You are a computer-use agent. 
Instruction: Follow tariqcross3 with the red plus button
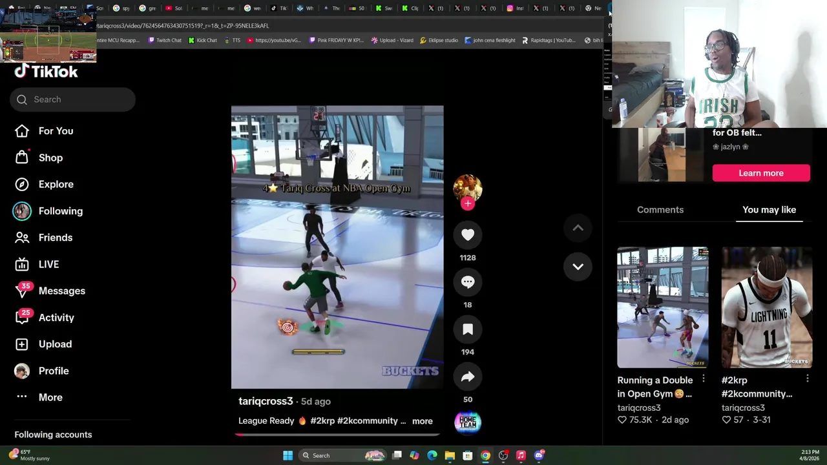pos(468,203)
